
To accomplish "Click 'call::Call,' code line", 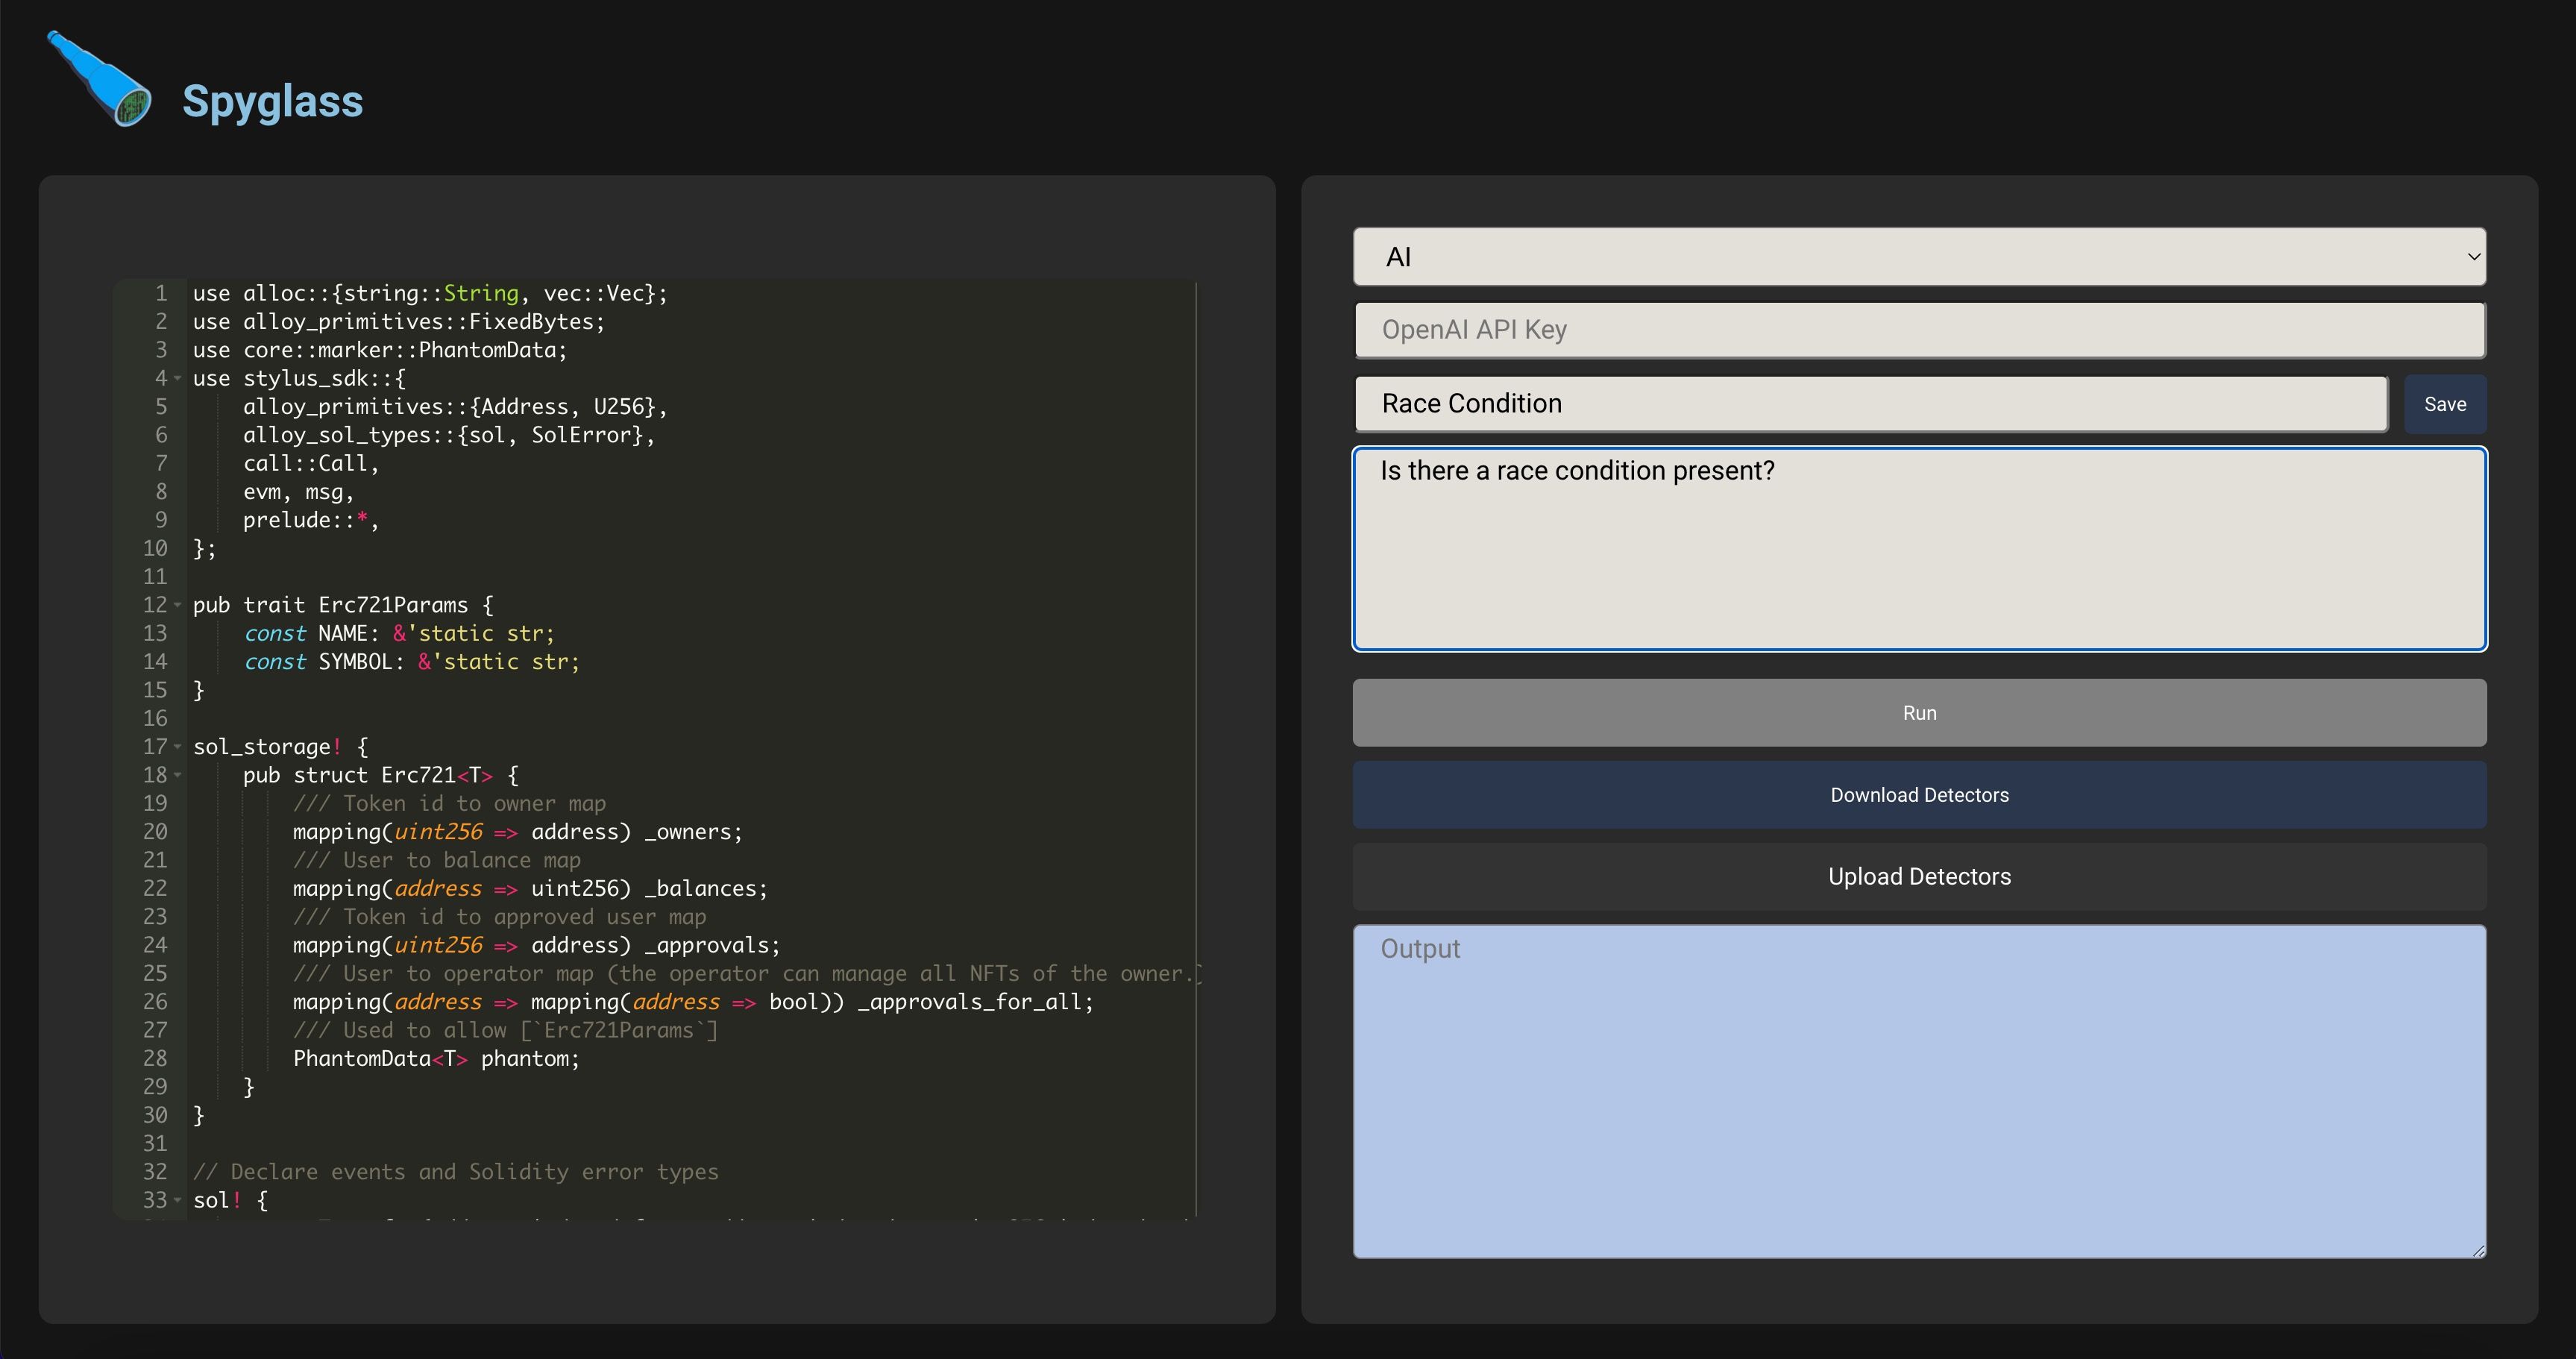I will click(311, 463).
